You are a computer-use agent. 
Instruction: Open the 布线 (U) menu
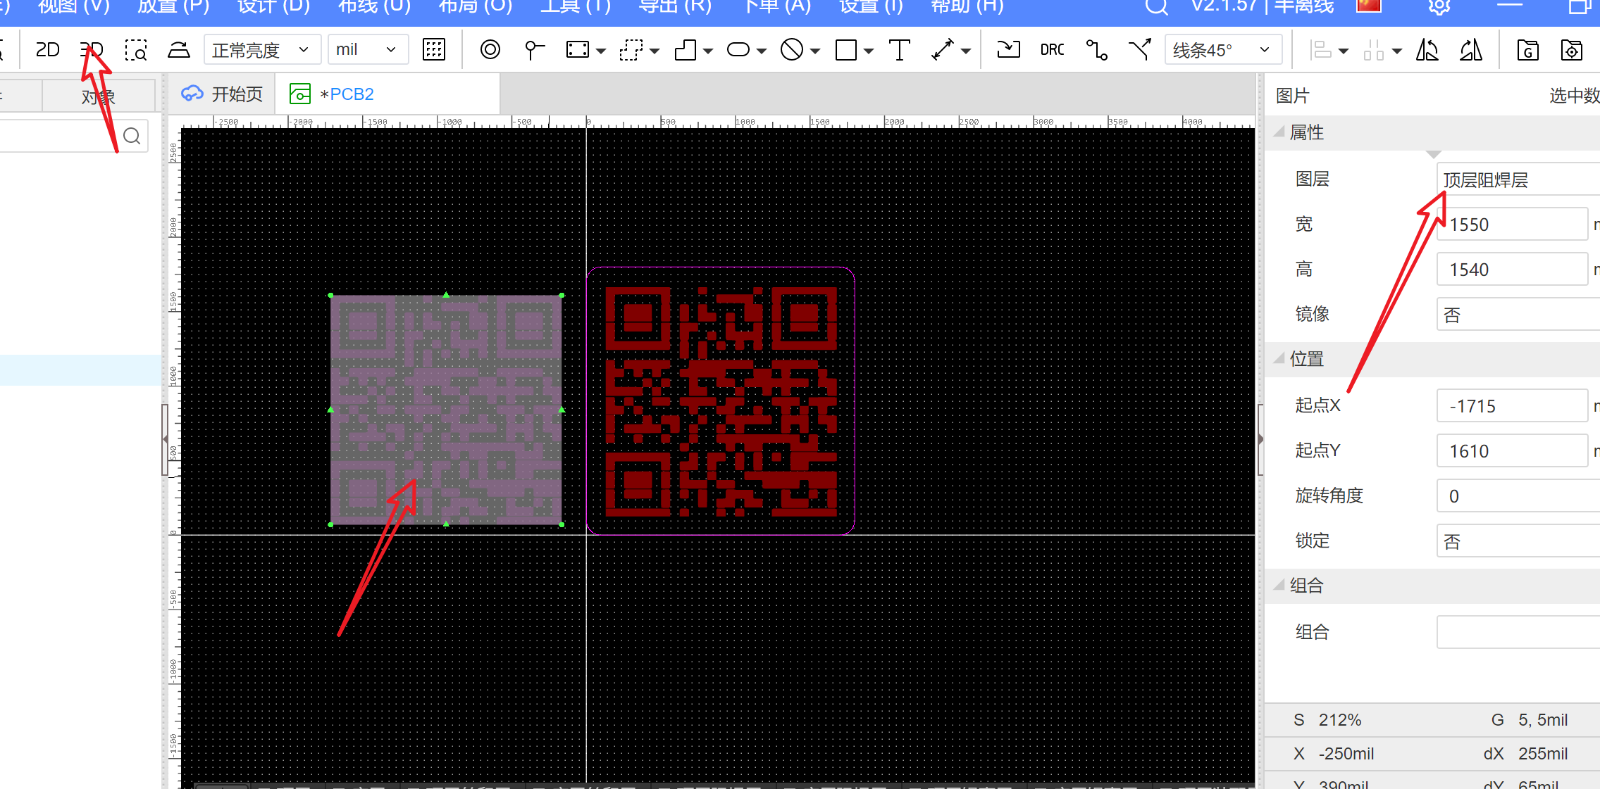click(373, 6)
